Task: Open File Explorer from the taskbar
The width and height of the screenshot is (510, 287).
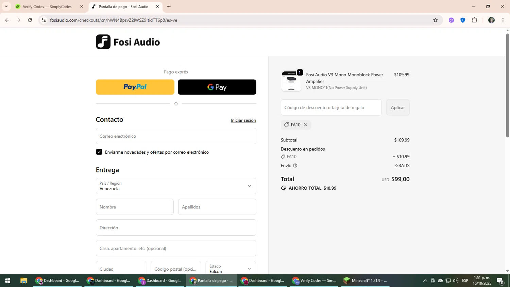Action: [x=23, y=281]
